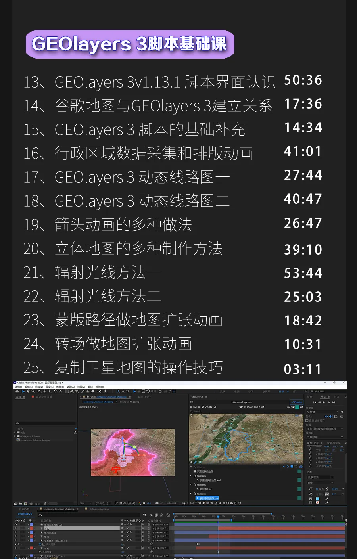Click the add plus icon beside Filter
Viewport: 357px width, 559px height.
click(x=191, y=467)
